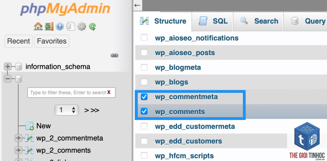Go to next page with > link
This screenshot has height=161, width=327.
(x=87, y=110)
